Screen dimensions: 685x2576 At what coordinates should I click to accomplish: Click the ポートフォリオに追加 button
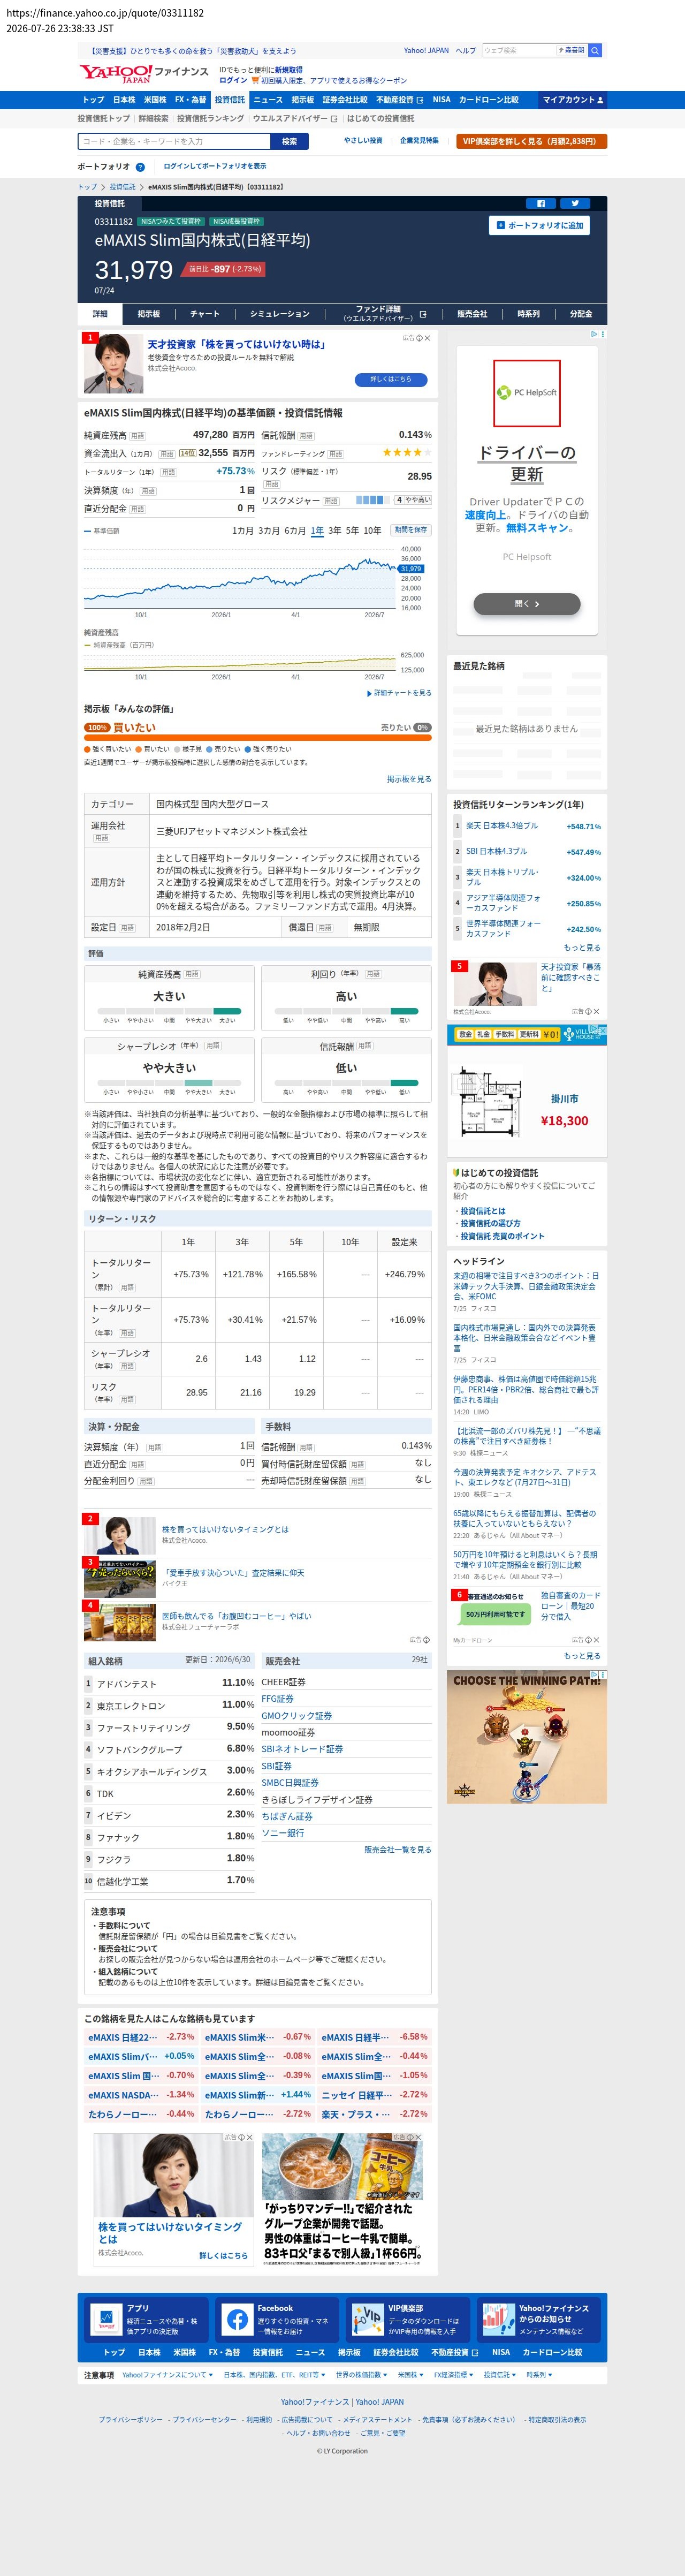point(539,225)
